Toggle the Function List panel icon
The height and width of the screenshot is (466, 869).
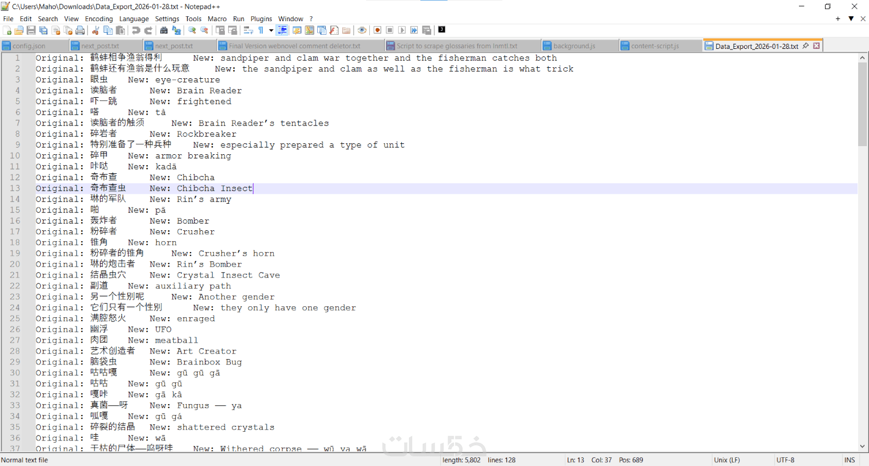pos(334,30)
